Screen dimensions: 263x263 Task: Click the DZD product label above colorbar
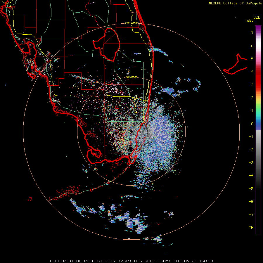tap(257, 18)
